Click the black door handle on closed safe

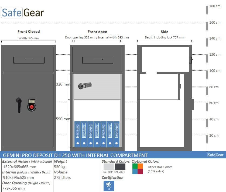click(x=19, y=105)
